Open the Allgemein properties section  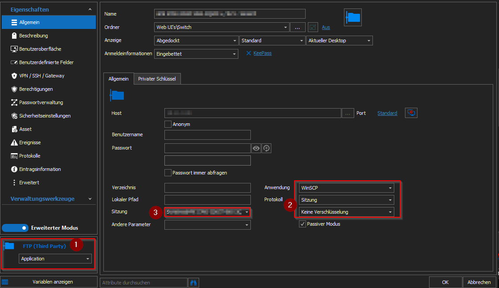pyautogui.click(x=49, y=22)
